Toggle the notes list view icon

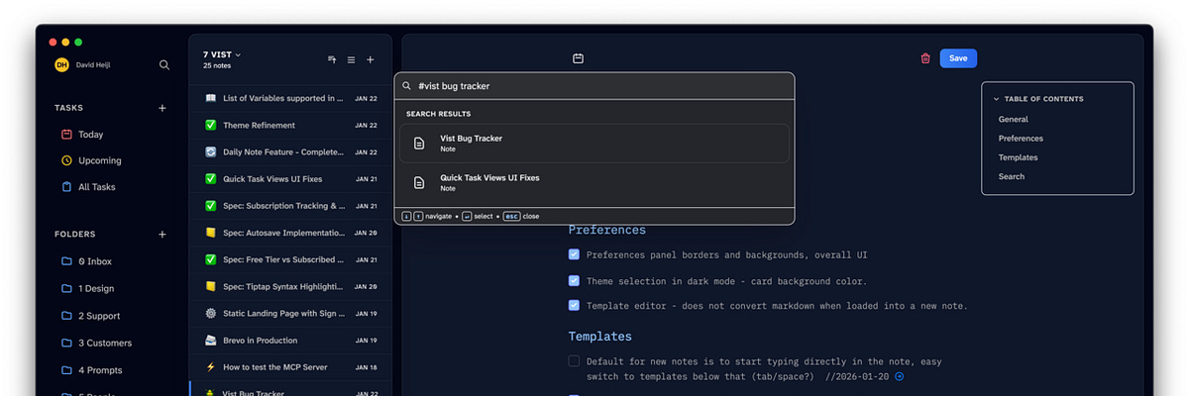pos(351,59)
